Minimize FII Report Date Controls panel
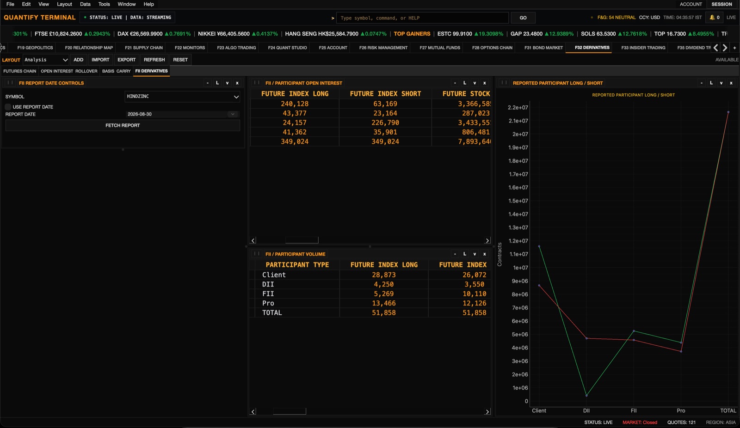The image size is (740, 428). pyautogui.click(x=208, y=83)
